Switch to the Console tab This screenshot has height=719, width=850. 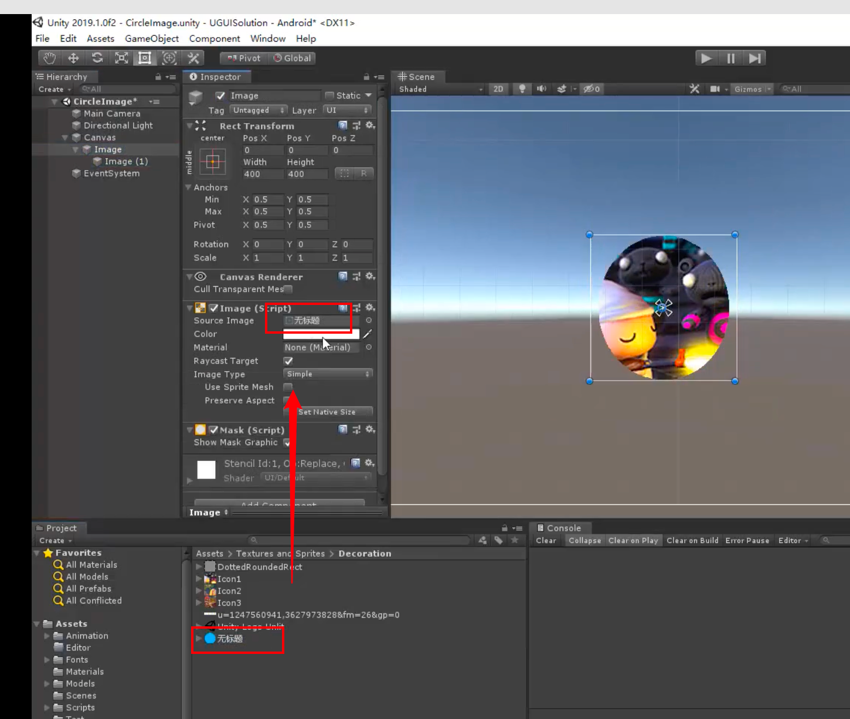pyautogui.click(x=559, y=528)
